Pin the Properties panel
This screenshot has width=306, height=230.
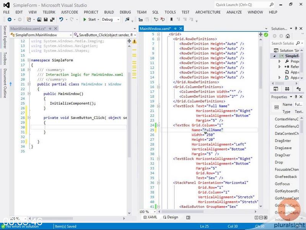click(x=296, y=97)
